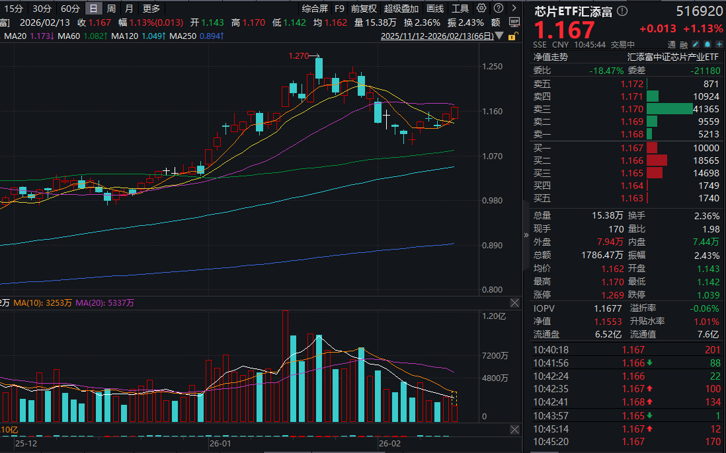The height and width of the screenshot is (453, 726).
Task: Toggle 超级叠加 overlay mode
Action: (x=401, y=9)
